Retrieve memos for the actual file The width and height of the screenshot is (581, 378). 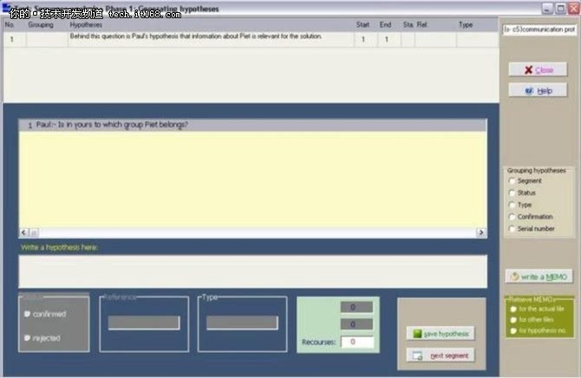tap(513, 309)
